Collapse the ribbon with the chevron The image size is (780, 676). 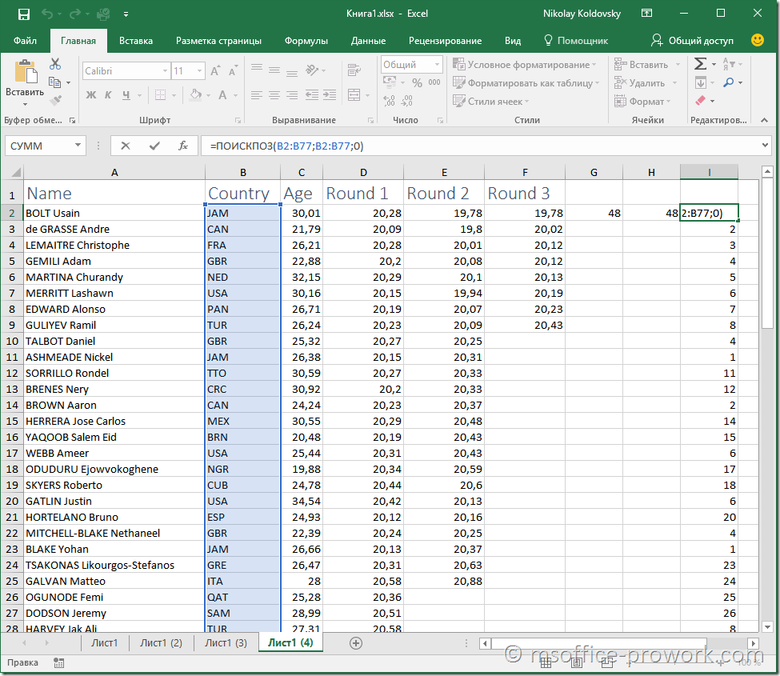point(765,120)
